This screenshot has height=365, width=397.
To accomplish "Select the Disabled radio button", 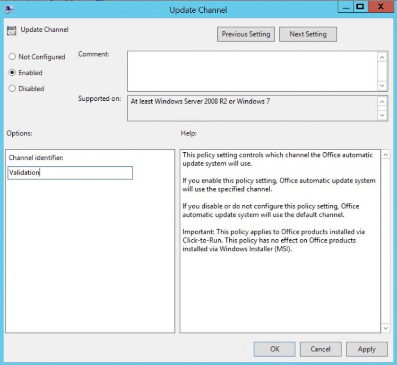I will [12, 88].
